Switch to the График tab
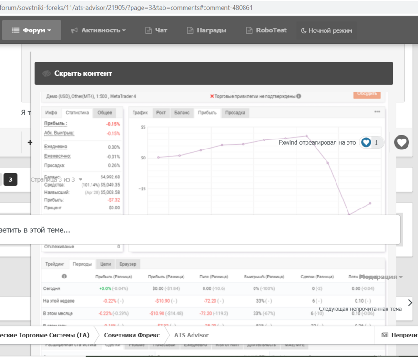The width and height of the screenshot is (418, 357). (x=140, y=113)
